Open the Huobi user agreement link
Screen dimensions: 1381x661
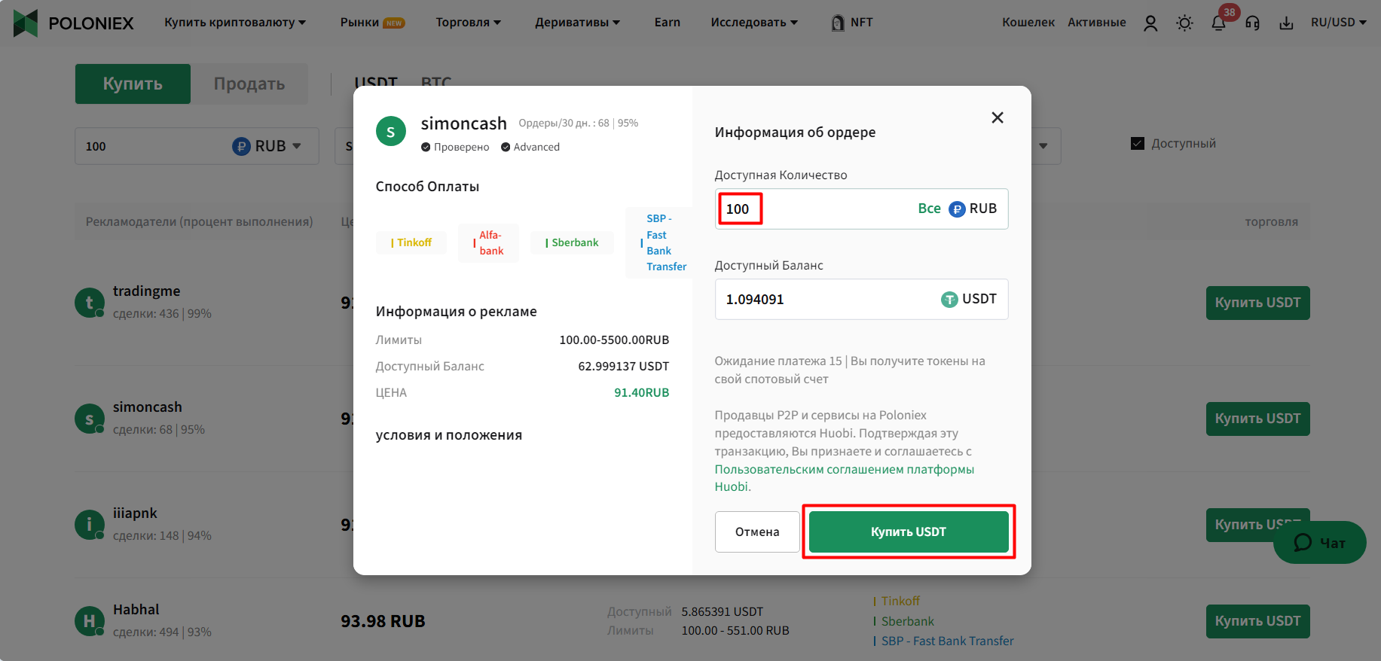pyautogui.click(x=844, y=478)
